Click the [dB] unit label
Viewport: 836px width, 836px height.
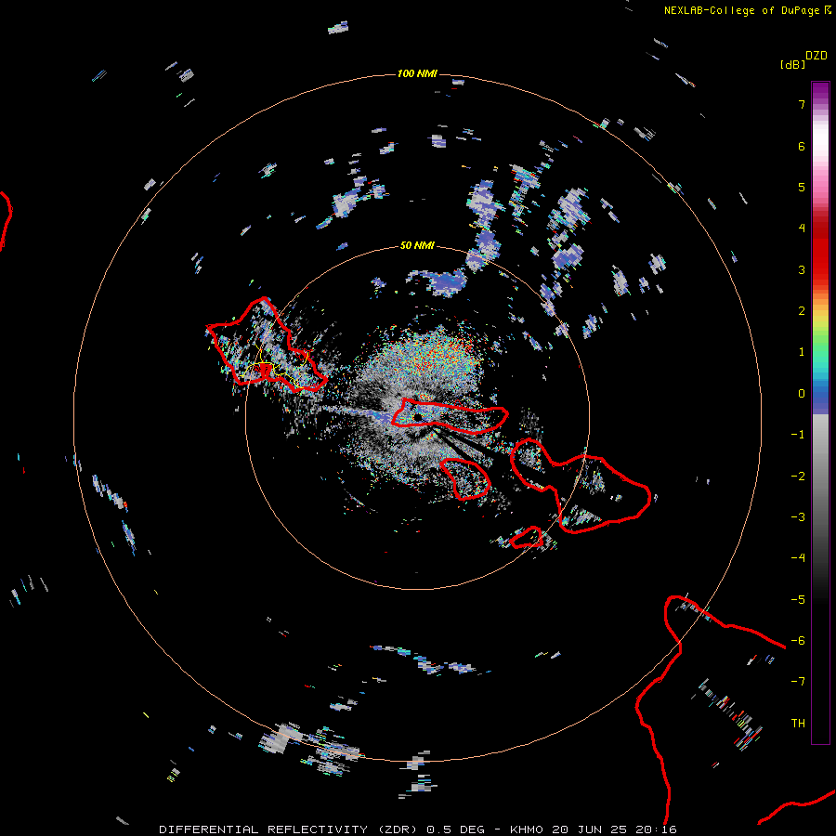[792, 64]
